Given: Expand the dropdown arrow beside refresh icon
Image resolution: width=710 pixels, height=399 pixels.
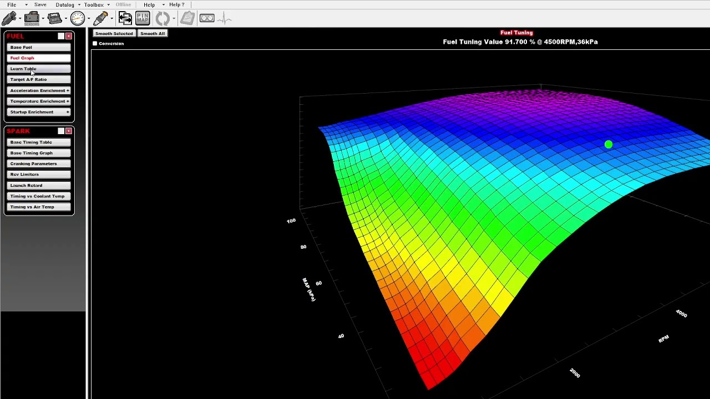Looking at the screenshot, I should click(x=174, y=19).
